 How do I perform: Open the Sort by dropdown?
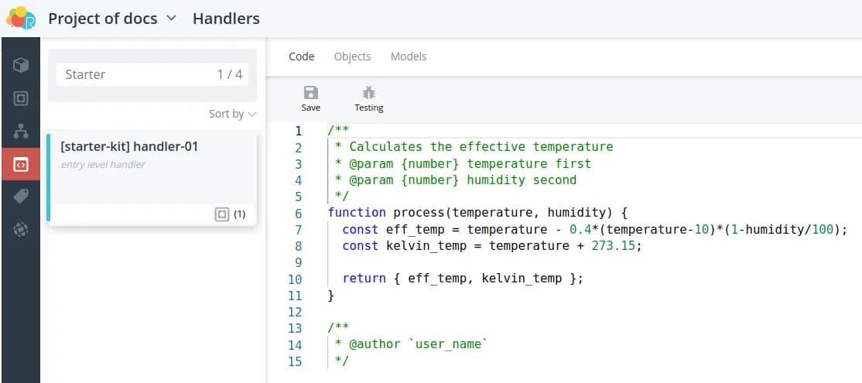pos(232,114)
